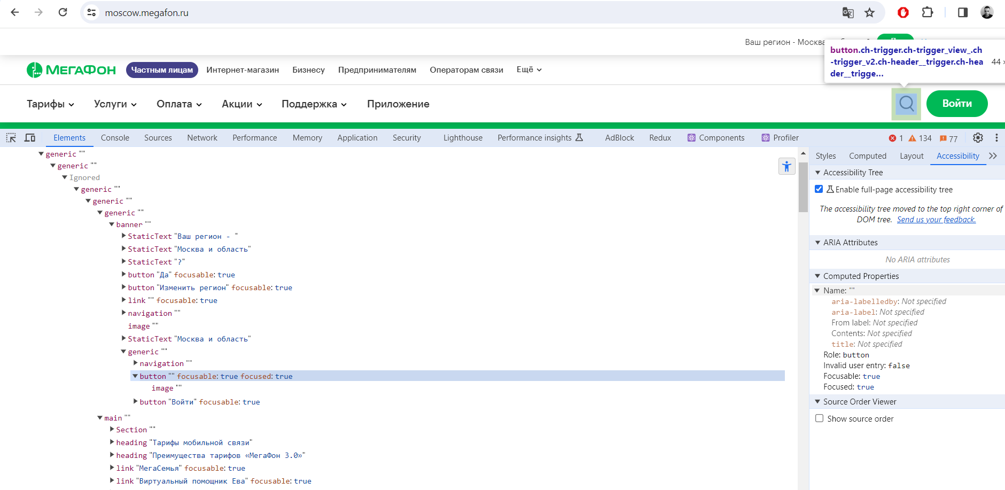1005x490 pixels.
Task: Open the Интернет-магазин link
Action: pyautogui.click(x=243, y=70)
